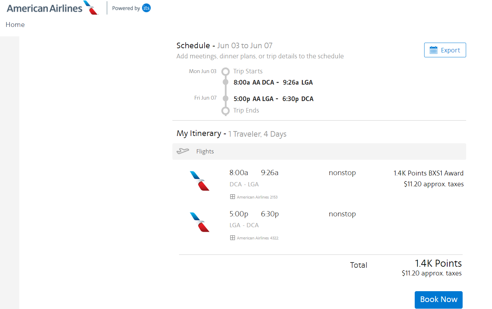
Task: Click the 'Powered by' text
Action: (126, 8)
